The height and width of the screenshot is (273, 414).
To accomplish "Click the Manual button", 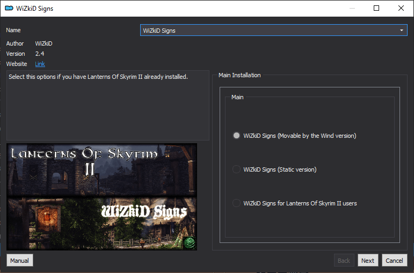I will (x=20, y=260).
